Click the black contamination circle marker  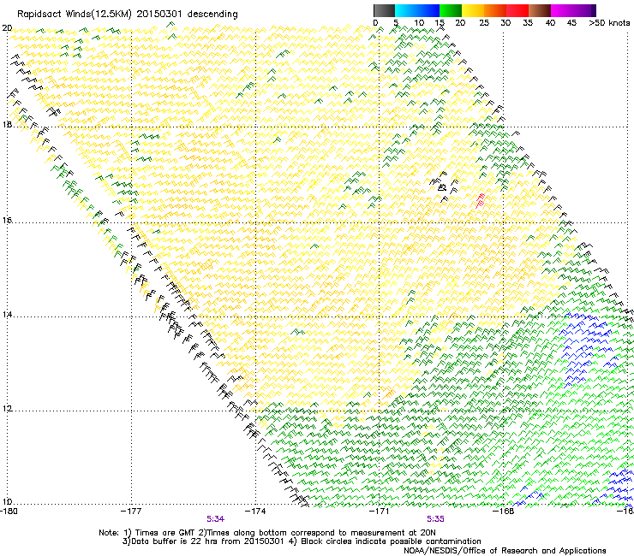[x=442, y=187]
